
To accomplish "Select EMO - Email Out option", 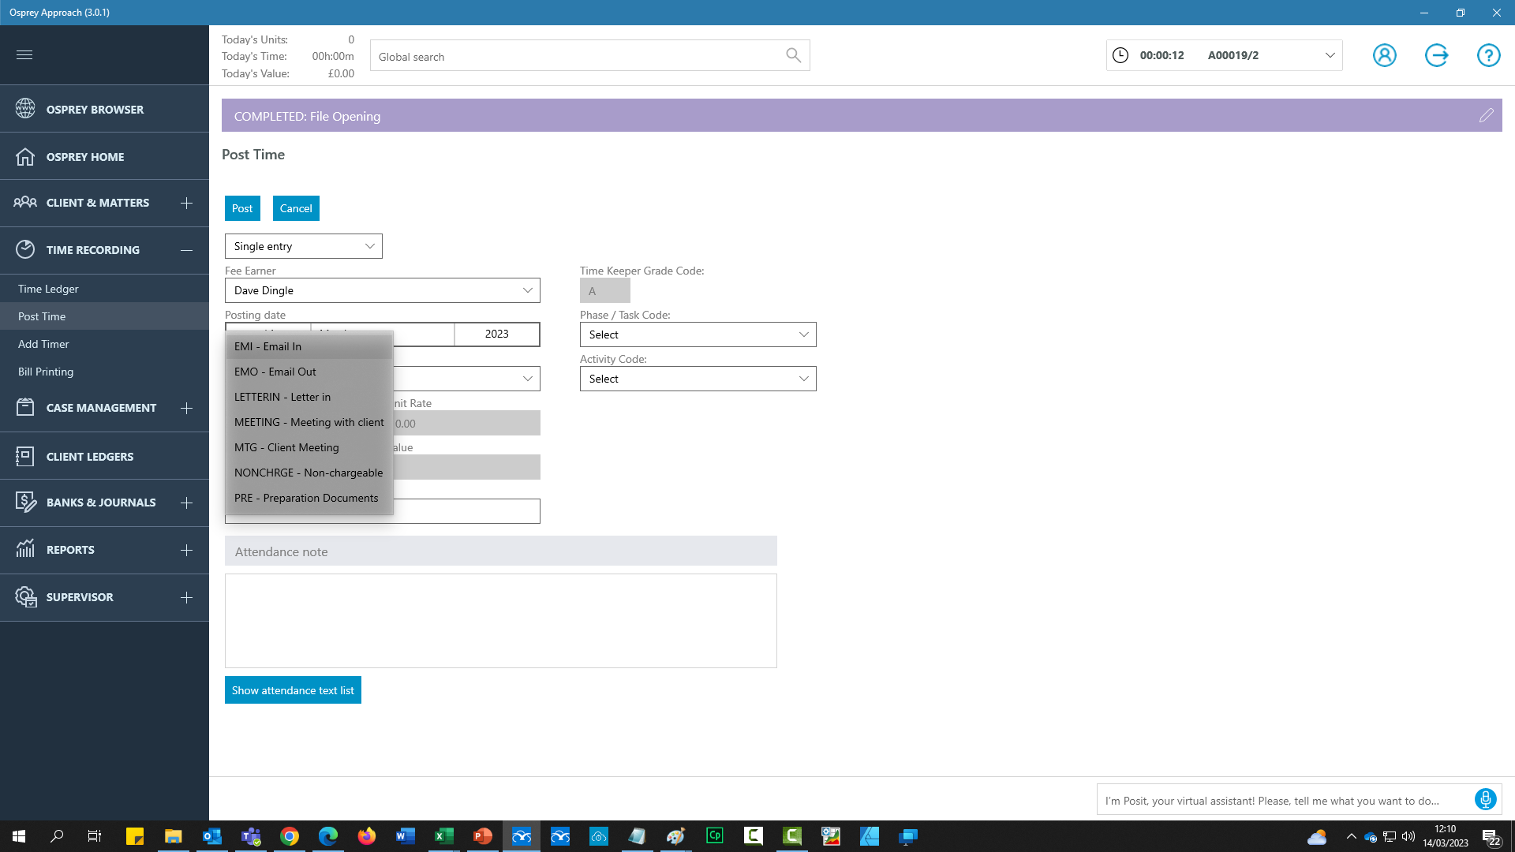I will (x=275, y=372).
